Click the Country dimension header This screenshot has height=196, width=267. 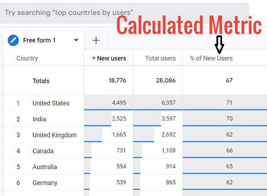27,58
